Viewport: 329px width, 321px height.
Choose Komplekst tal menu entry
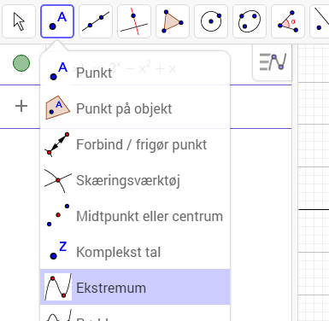pyautogui.click(x=135, y=252)
